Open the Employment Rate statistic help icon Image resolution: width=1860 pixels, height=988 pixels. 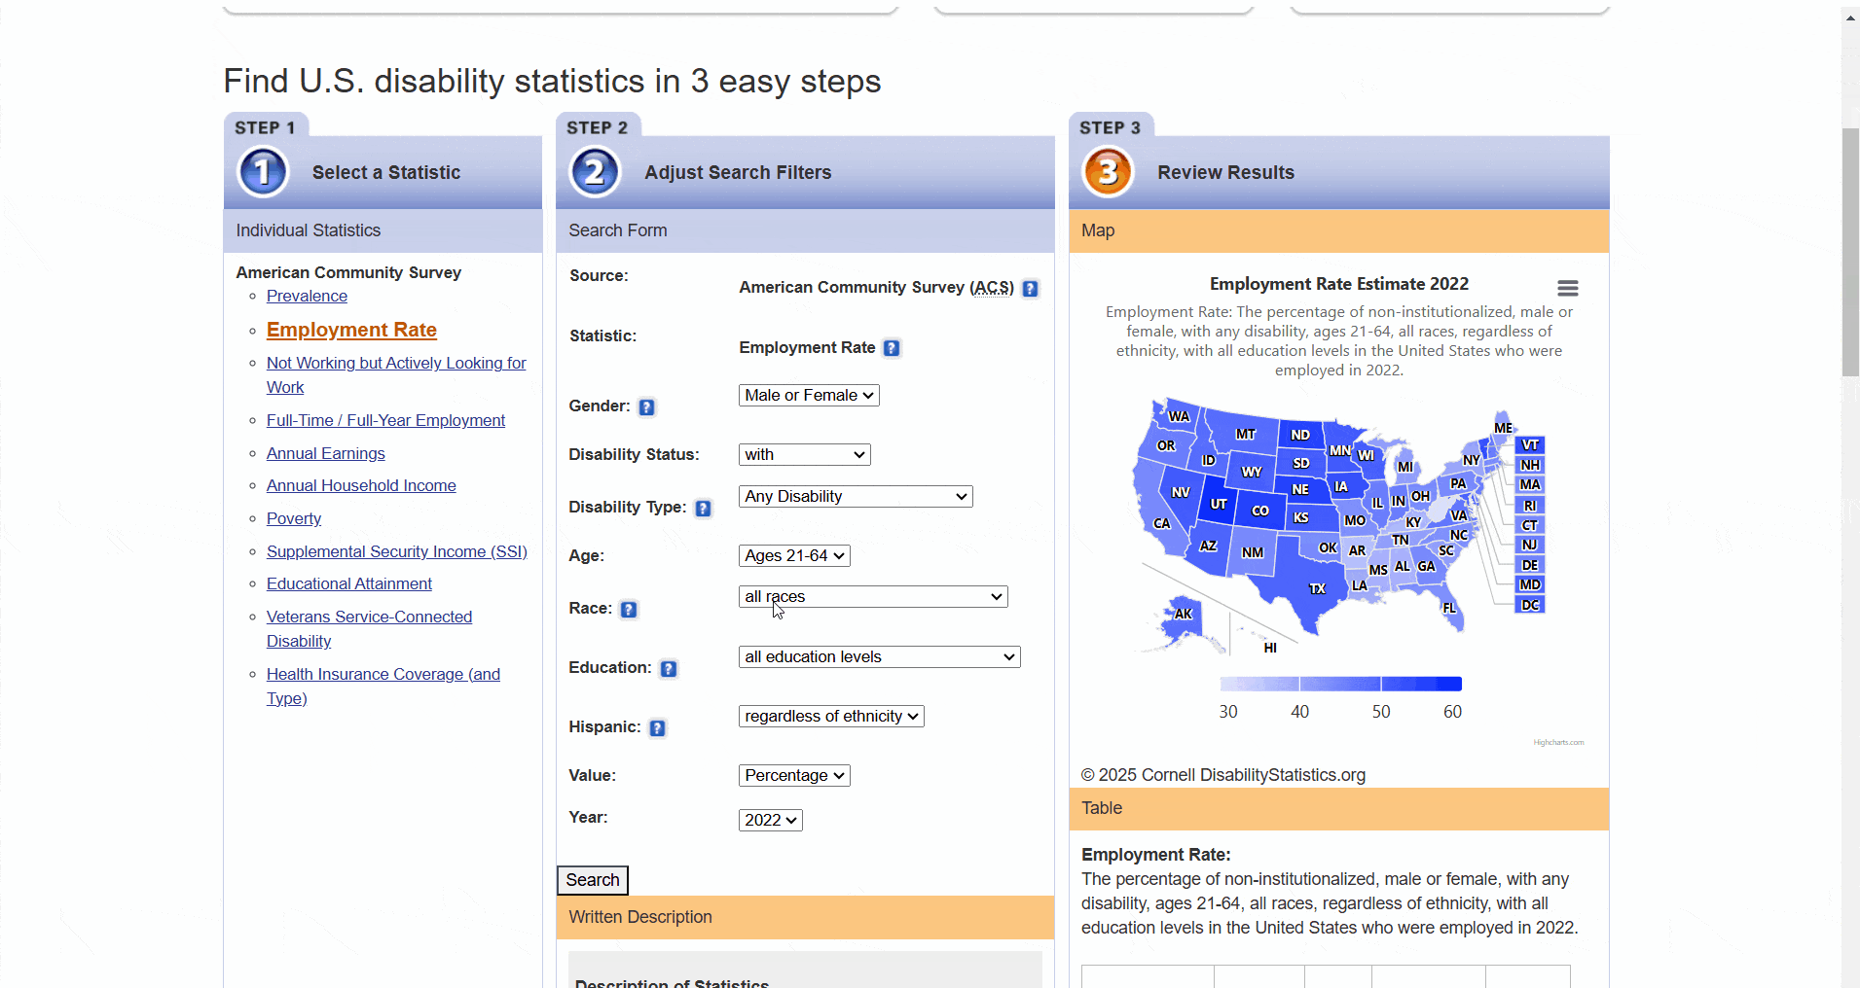[x=892, y=348]
